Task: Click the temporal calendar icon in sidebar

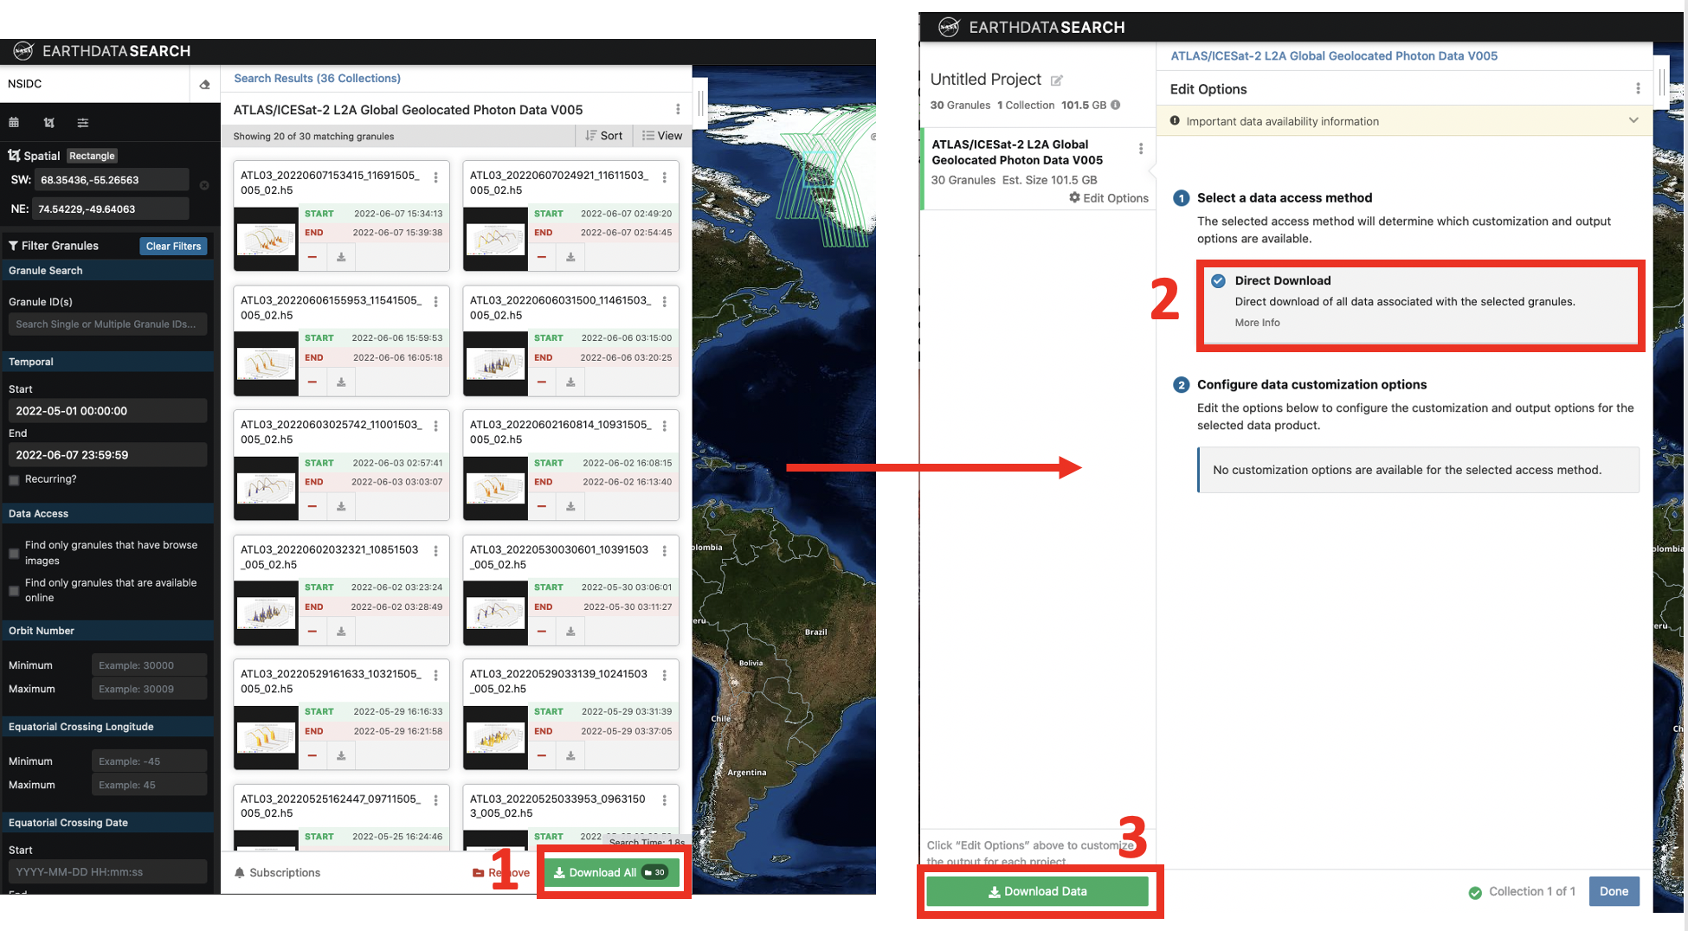Action: tap(14, 123)
